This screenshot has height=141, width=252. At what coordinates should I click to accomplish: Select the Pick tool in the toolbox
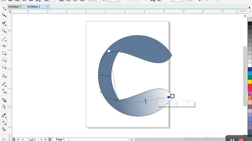pyautogui.click(x=4, y=8)
